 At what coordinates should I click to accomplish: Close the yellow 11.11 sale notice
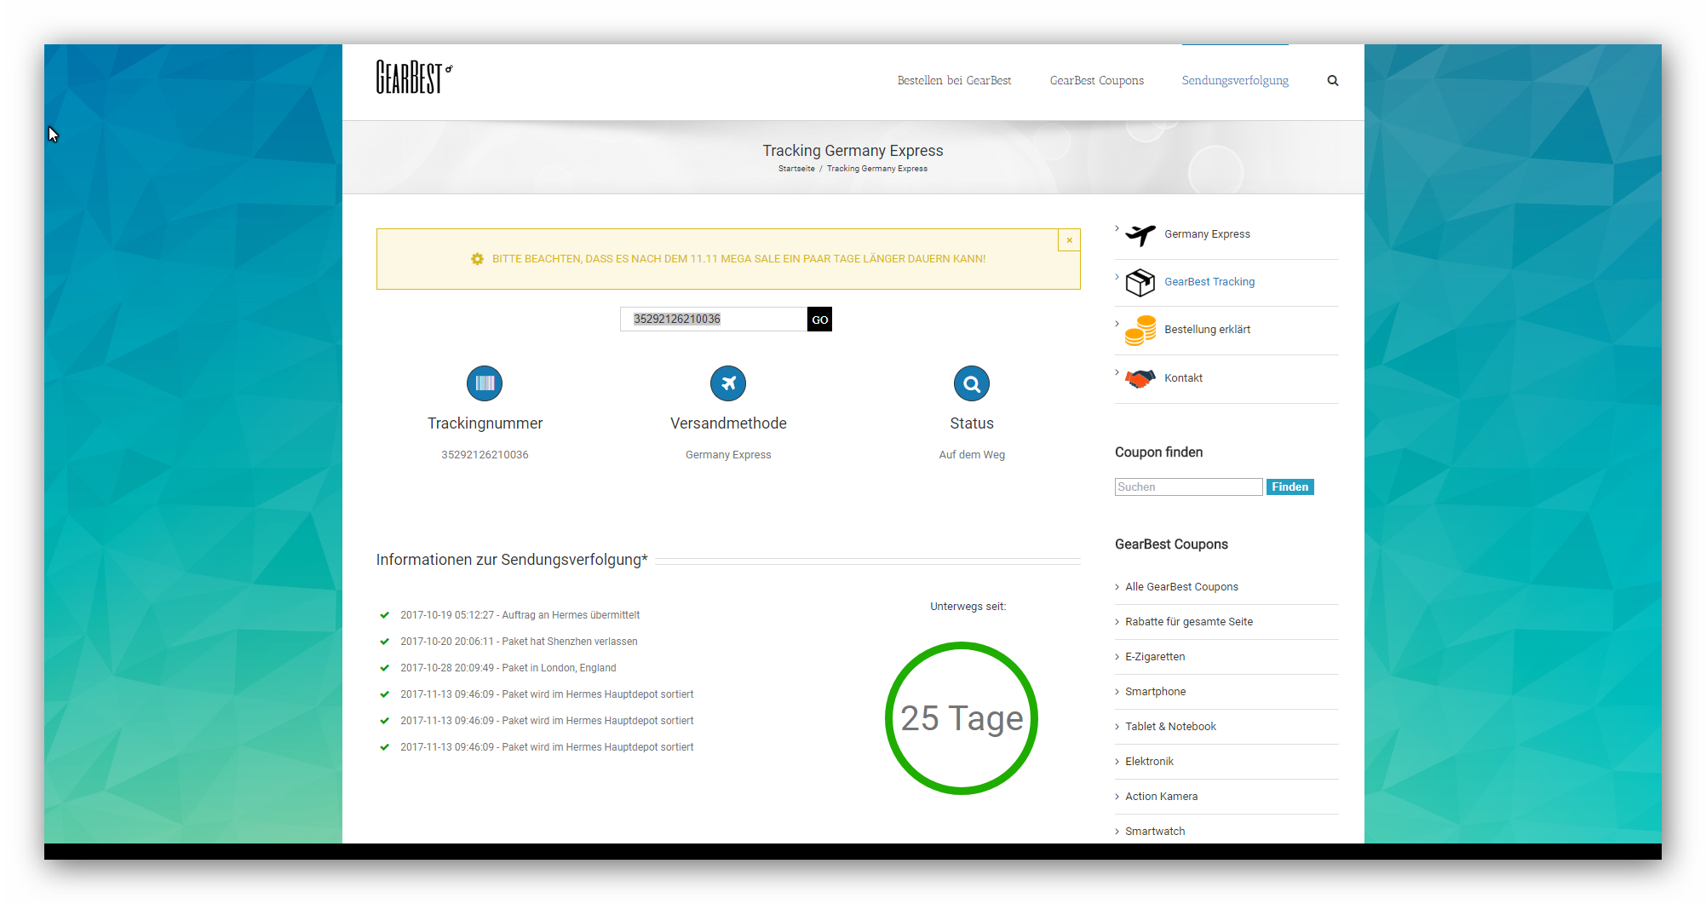[x=1069, y=240]
